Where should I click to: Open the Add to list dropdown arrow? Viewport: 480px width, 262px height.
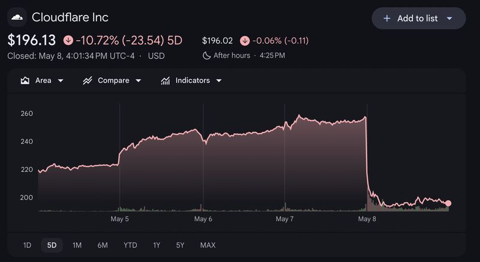click(x=449, y=19)
